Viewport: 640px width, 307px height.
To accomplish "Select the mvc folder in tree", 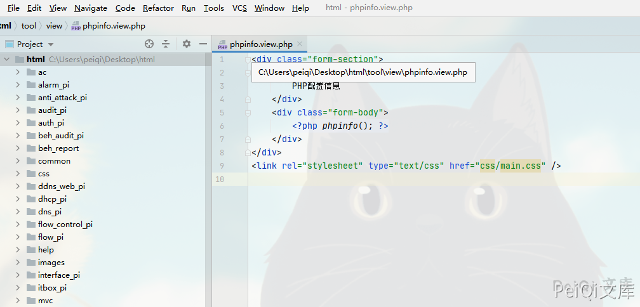I will 45,301.
